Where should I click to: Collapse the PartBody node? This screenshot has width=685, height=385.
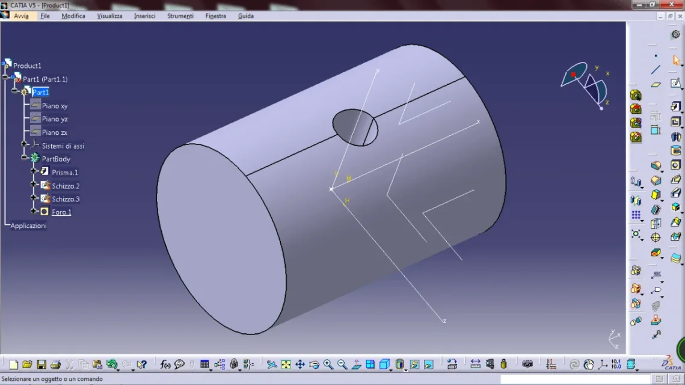click(24, 157)
